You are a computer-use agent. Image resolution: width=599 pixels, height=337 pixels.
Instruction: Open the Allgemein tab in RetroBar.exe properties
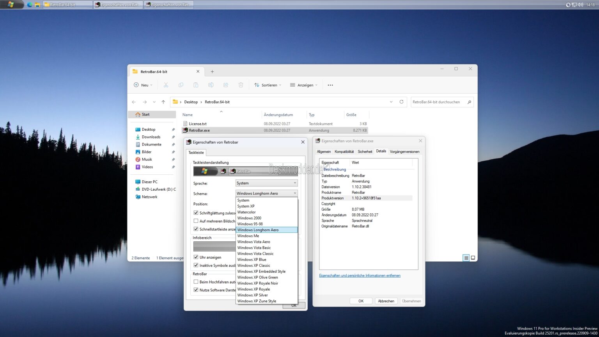tap(324, 151)
